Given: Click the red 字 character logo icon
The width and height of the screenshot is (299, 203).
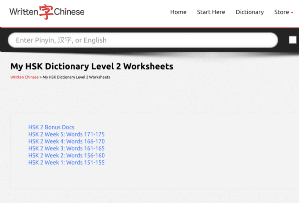Looking at the screenshot, I should point(46,12).
